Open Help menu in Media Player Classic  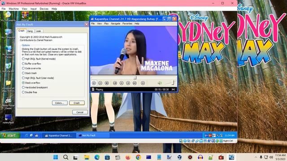tap(137, 24)
